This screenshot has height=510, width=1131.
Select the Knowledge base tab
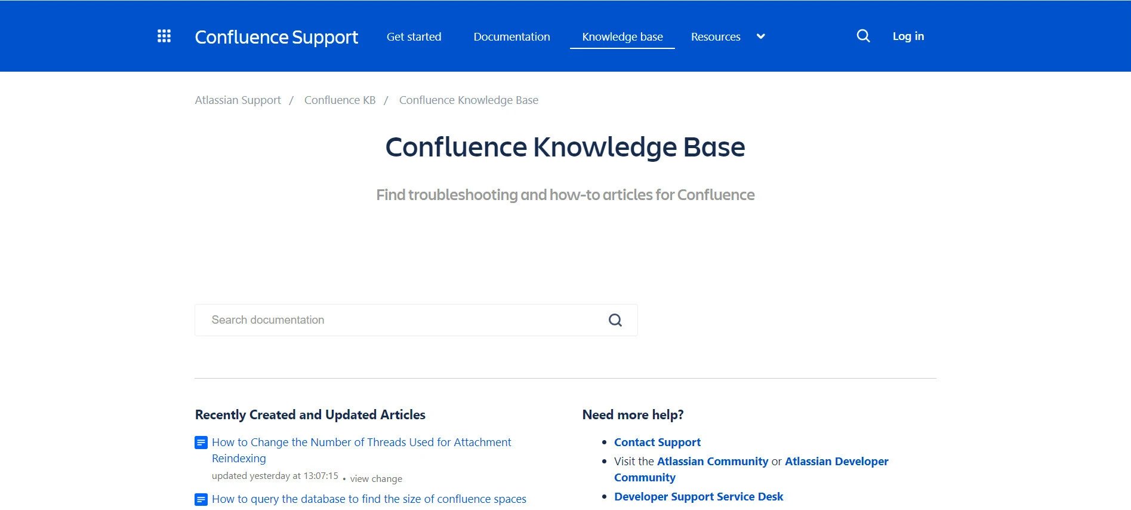622,37
